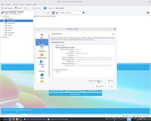Open the Misc settings section
The height and width of the screenshot is (121, 151).
(42, 36)
